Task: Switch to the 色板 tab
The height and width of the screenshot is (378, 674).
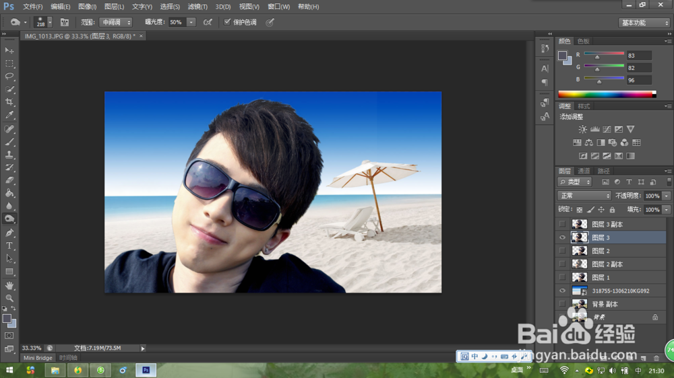Action: coord(584,41)
